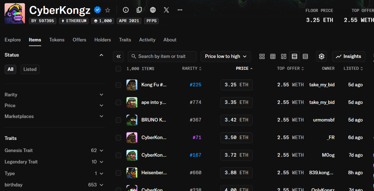Switch to mosaic grid view

pos(284,56)
